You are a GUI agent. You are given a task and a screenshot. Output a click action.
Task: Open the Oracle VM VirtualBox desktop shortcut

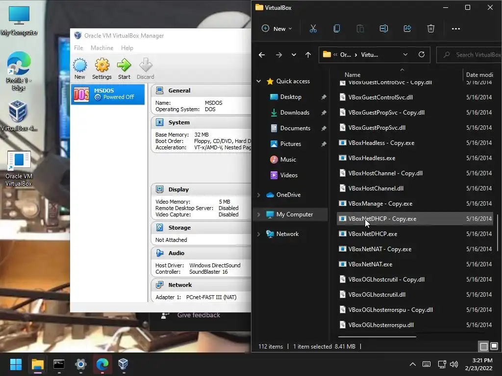[x=19, y=168]
